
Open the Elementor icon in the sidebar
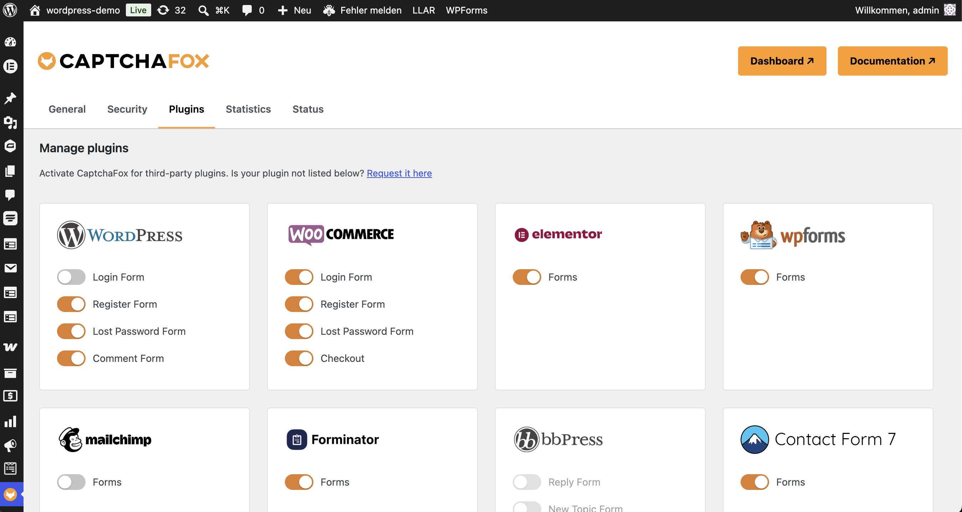10,66
